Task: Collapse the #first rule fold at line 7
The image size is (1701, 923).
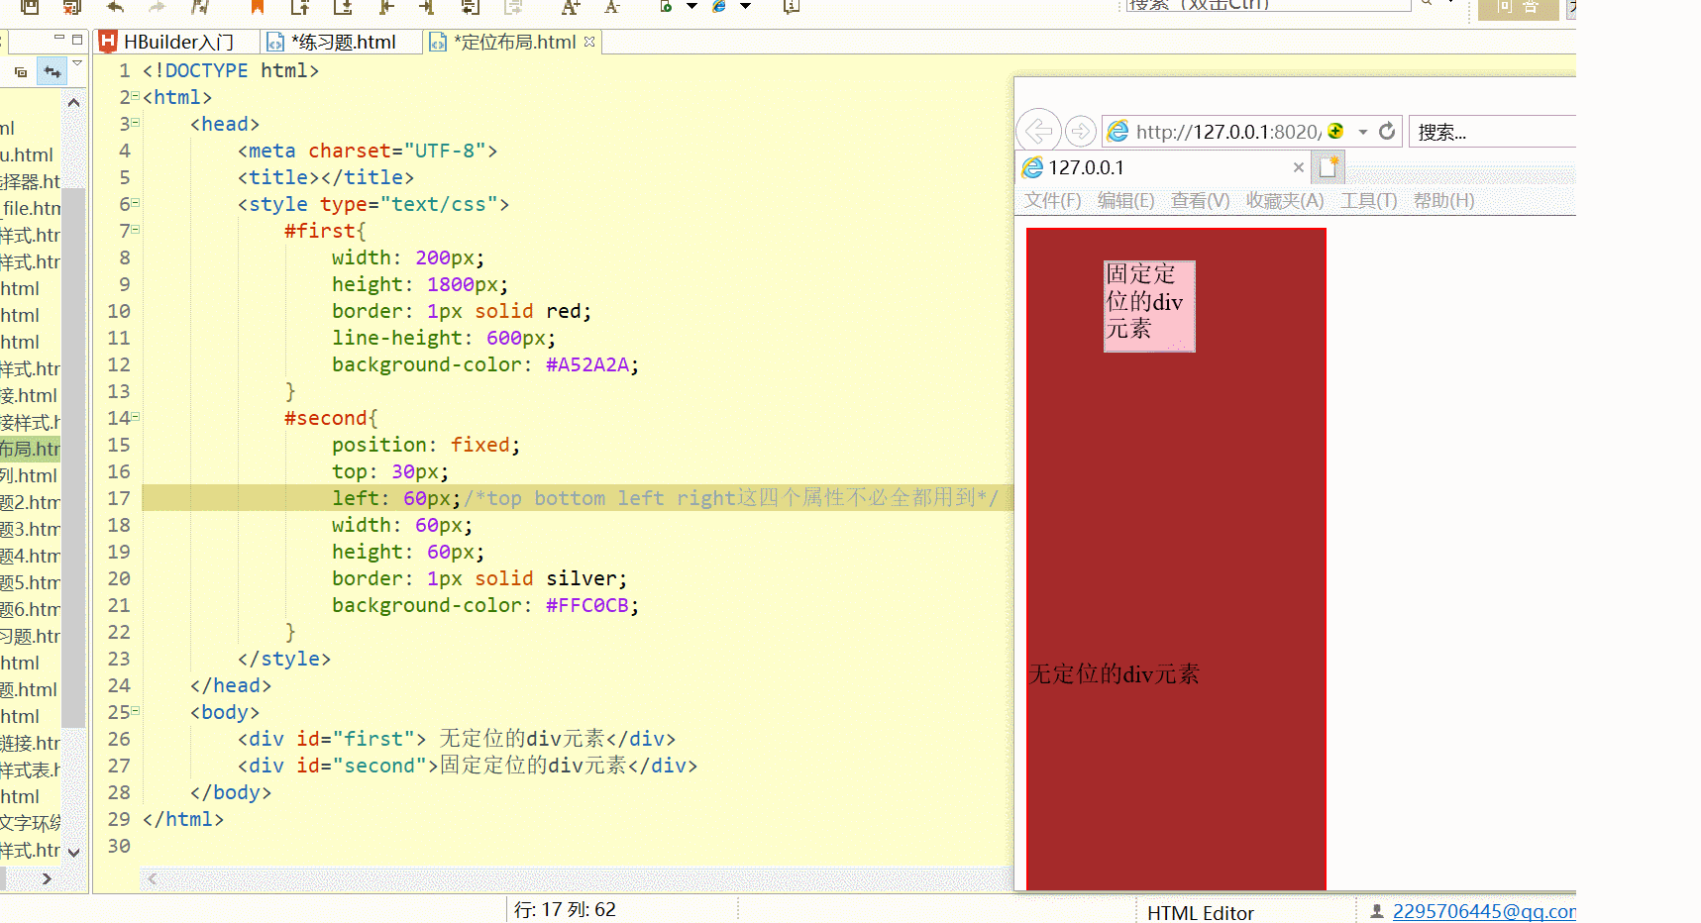Action: pos(136,230)
